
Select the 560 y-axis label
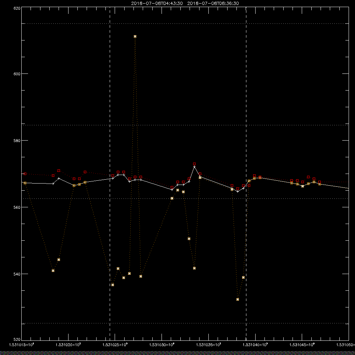point(17,207)
